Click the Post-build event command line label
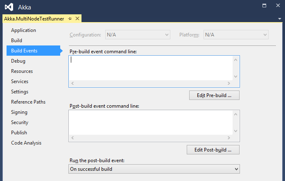 (104, 106)
